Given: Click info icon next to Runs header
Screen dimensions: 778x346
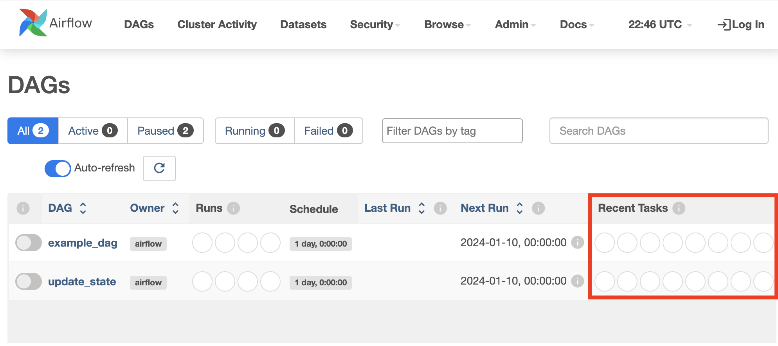Looking at the screenshot, I should (x=234, y=208).
